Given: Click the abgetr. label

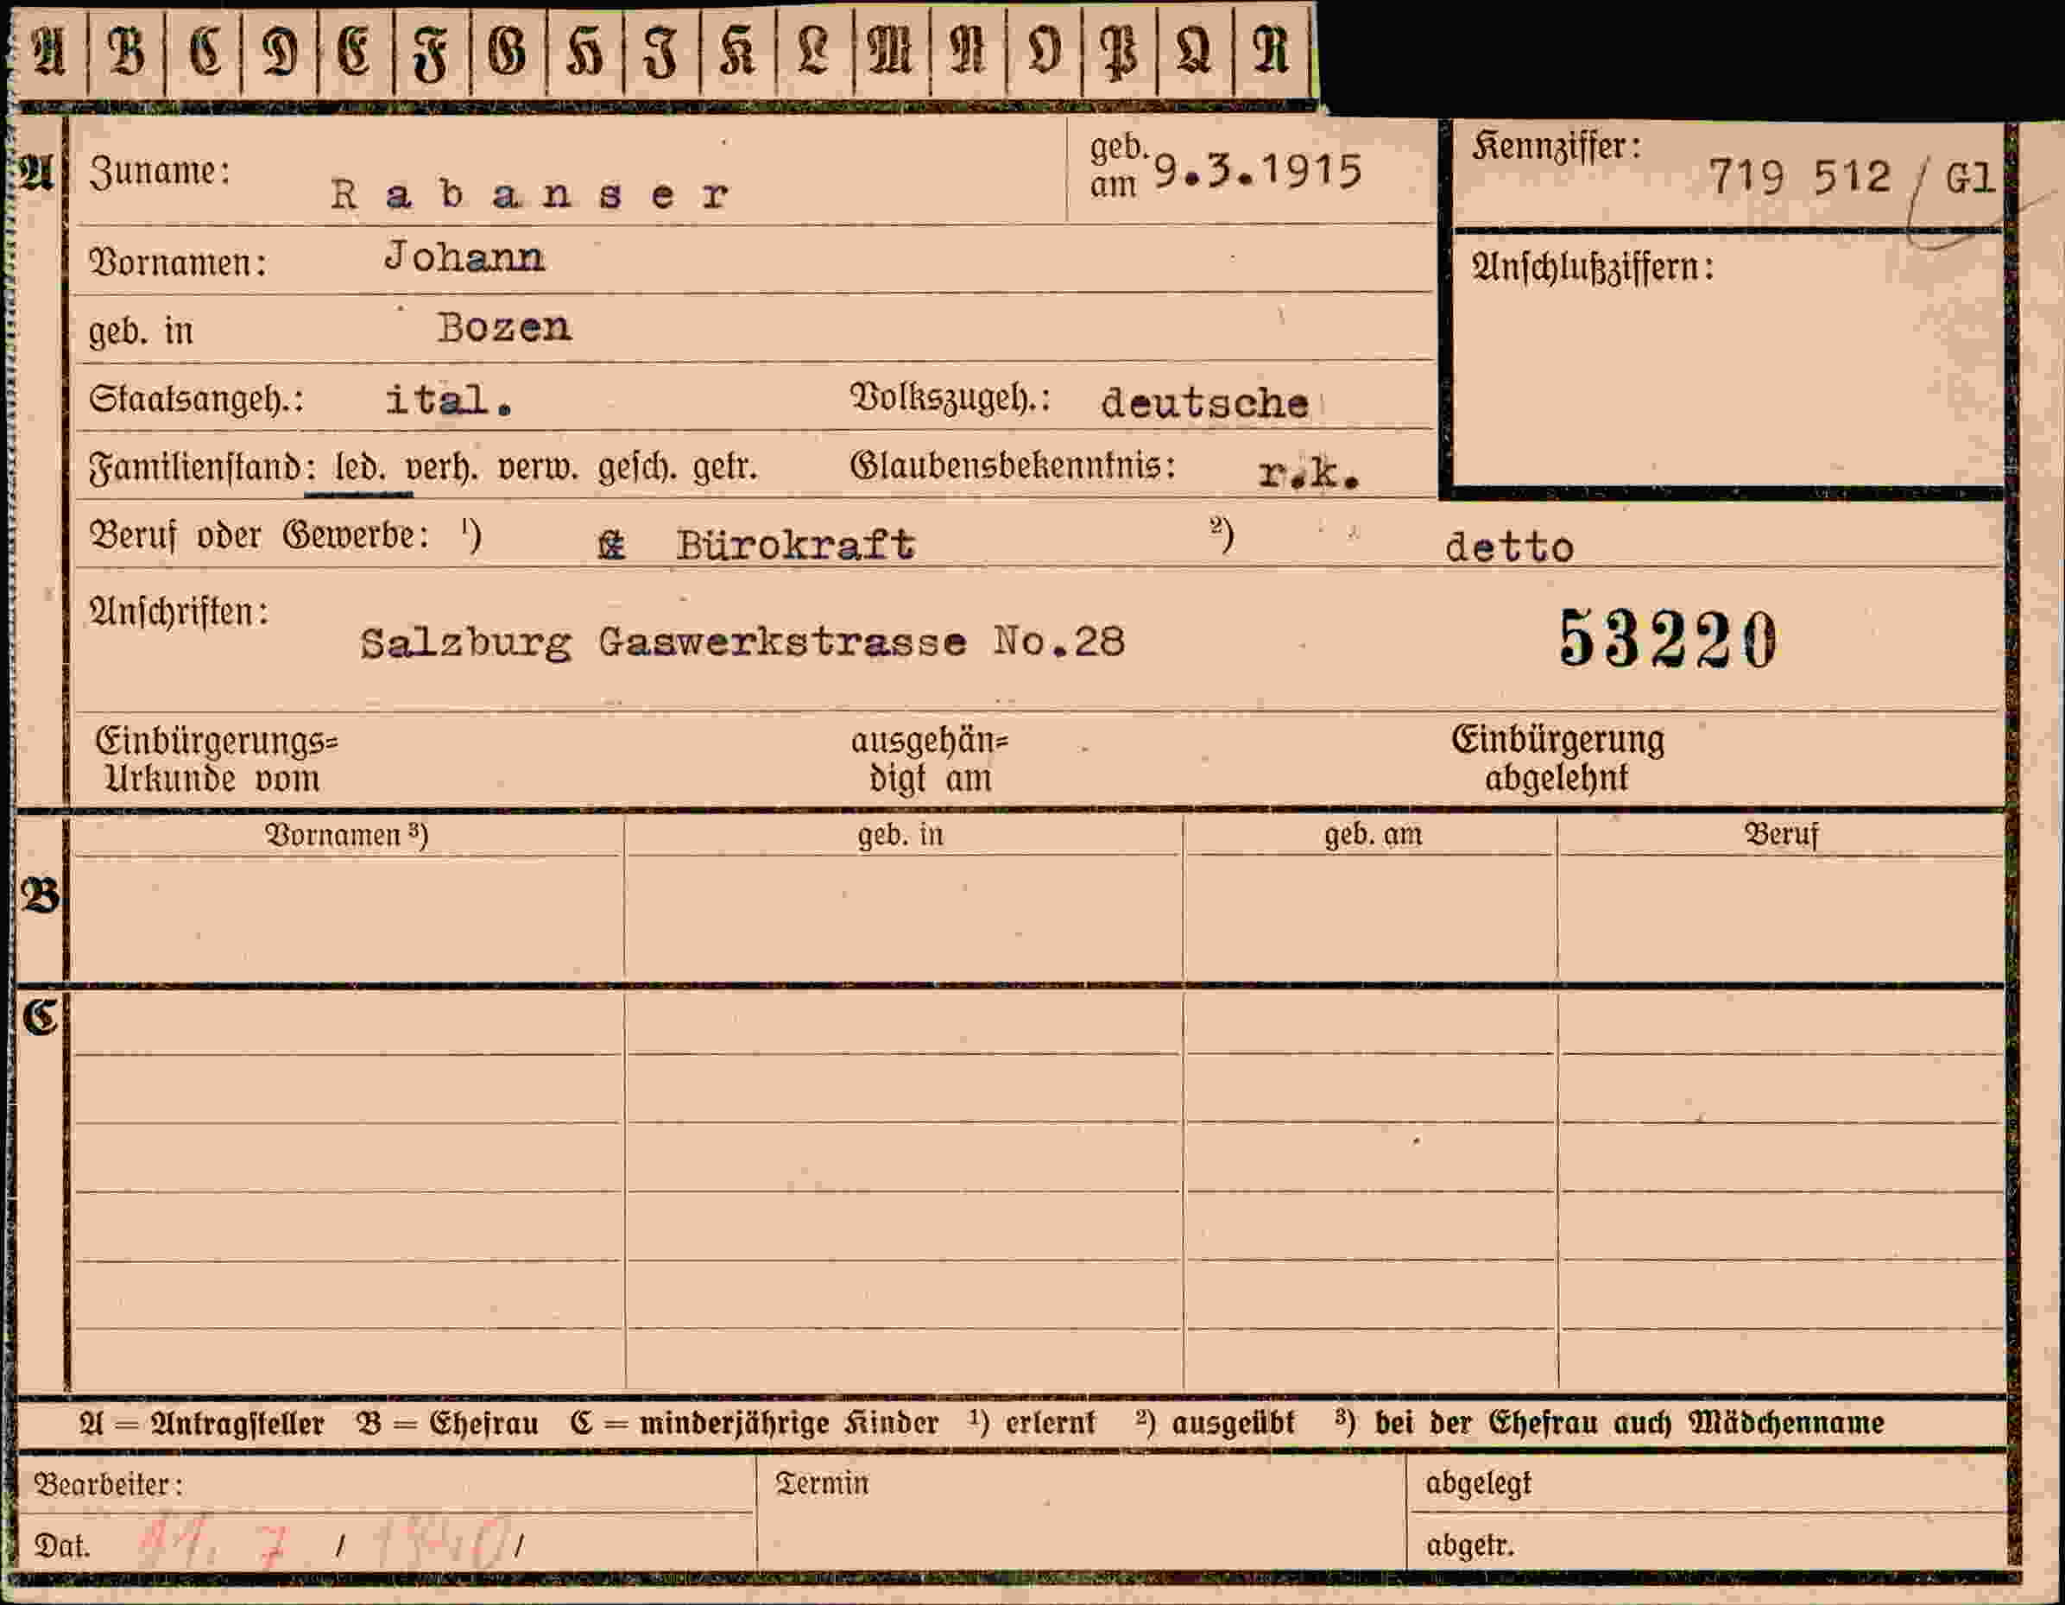Looking at the screenshot, I should 1469,1545.
